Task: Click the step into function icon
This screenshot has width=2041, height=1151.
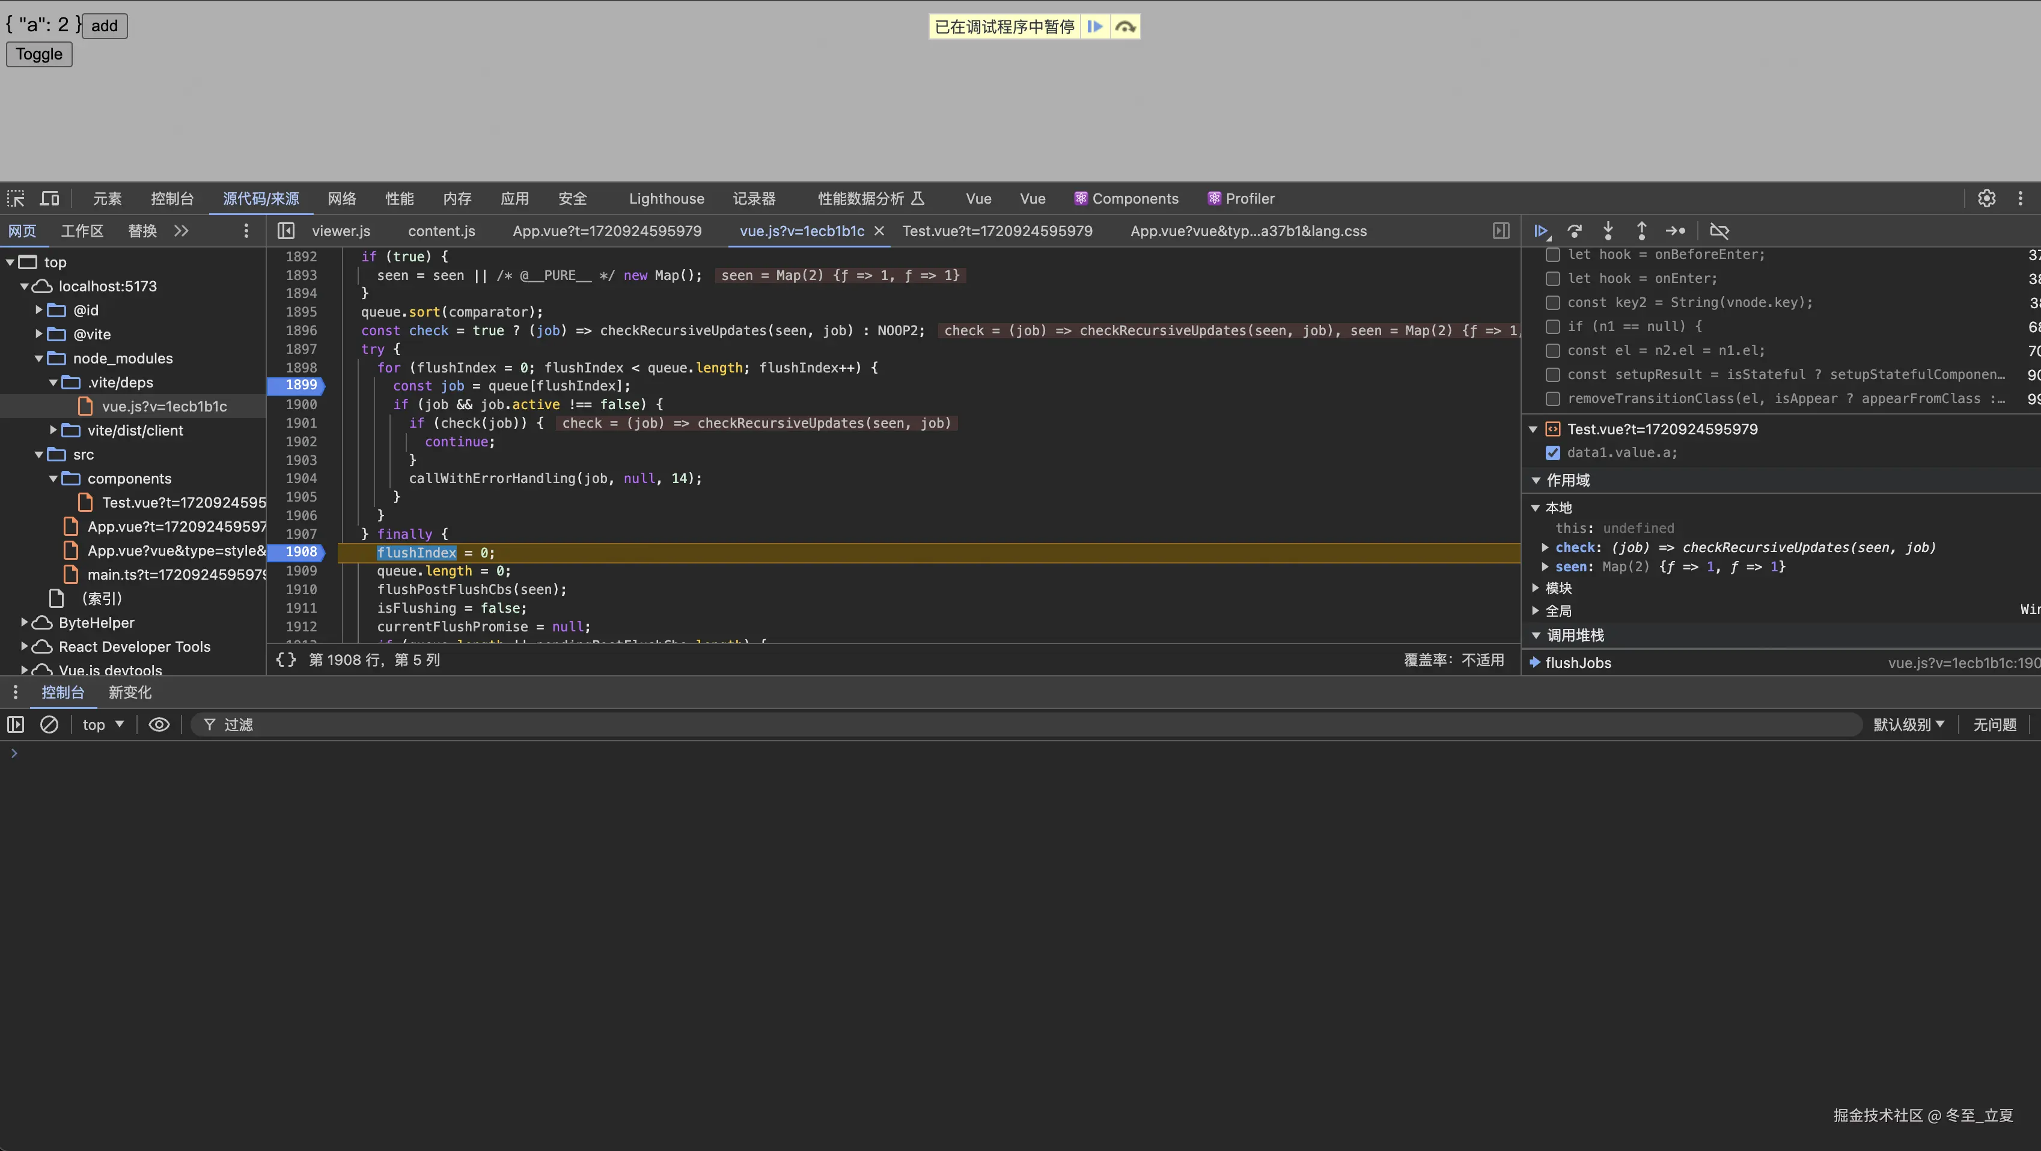Action: [1608, 231]
